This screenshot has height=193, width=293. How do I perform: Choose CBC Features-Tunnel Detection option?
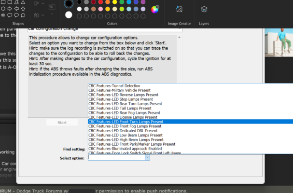[190, 86]
